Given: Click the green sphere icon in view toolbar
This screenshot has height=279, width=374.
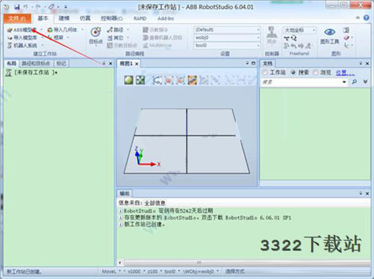Looking at the screenshot, I should [128, 80].
